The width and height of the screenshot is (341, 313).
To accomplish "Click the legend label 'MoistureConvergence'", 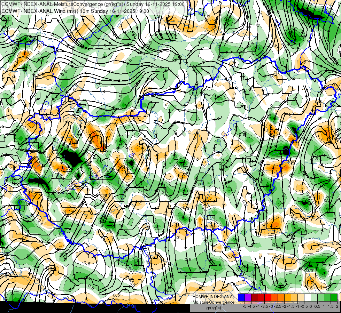I will tap(214, 302).
